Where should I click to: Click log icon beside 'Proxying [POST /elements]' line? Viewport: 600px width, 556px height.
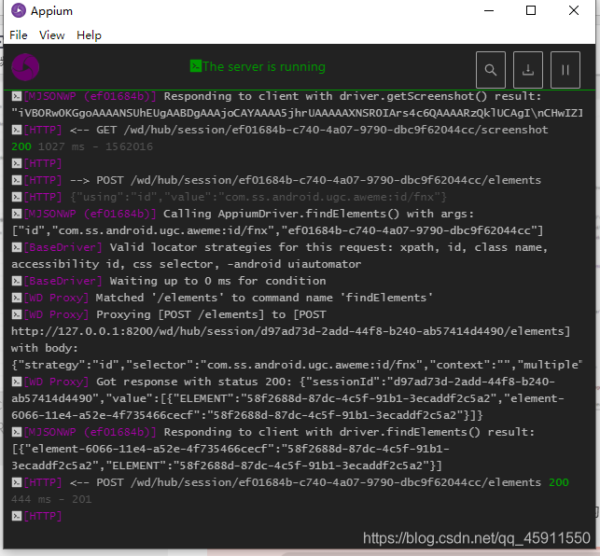(x=17, y=314)
